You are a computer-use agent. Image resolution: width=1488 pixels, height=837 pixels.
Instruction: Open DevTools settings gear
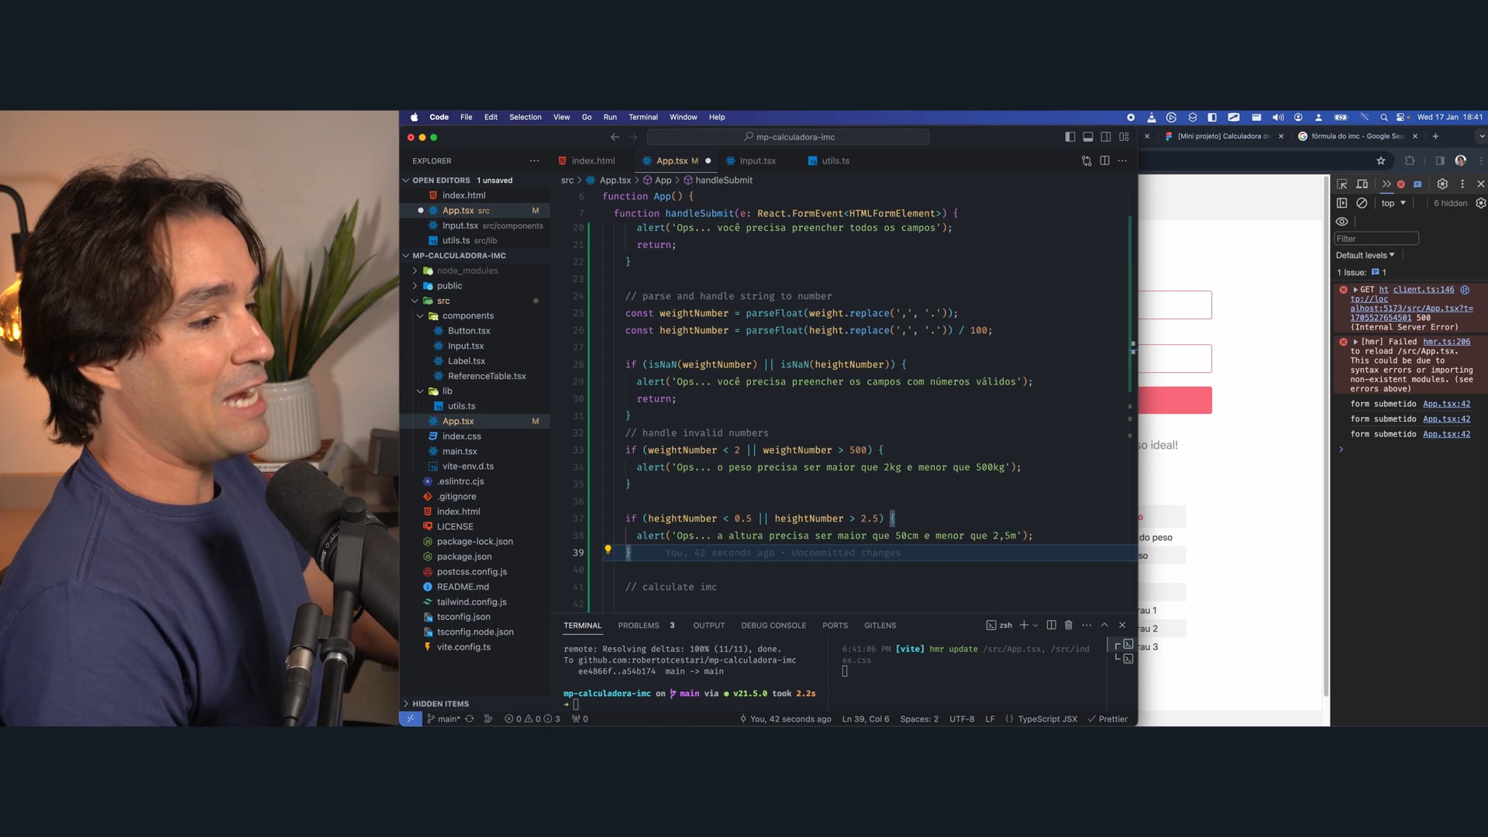click(x=1442, y=184)
